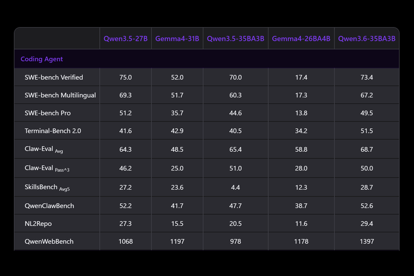The width and height of the screenshot is (414, 276).
Task: Select the Gemma4-26BA4B column header
Action: (301, 39)
